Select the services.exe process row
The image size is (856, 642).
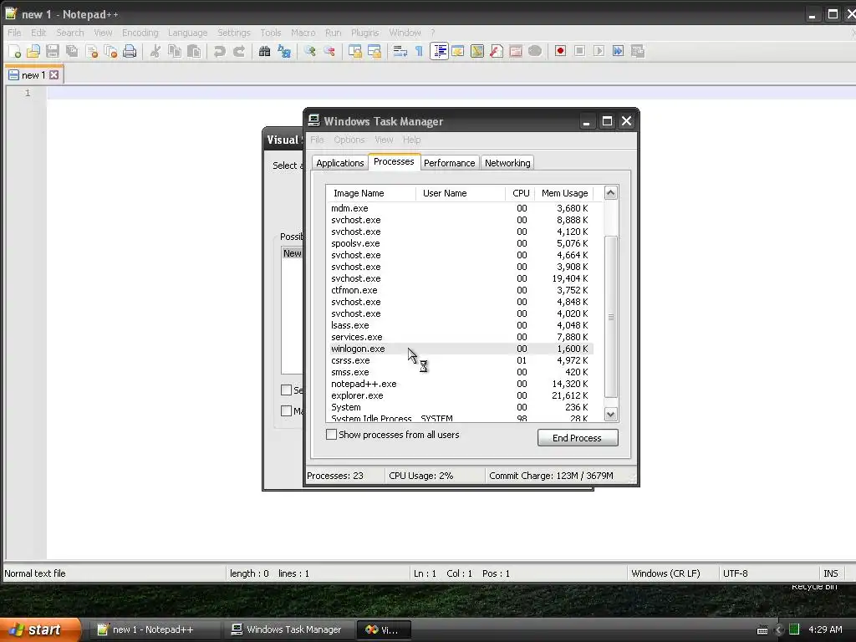pyautogui.click(x=461, y=337)
